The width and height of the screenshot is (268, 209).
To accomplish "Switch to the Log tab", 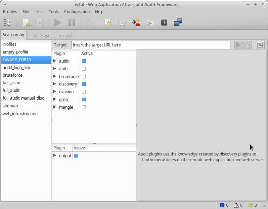I will pos(33,35).
